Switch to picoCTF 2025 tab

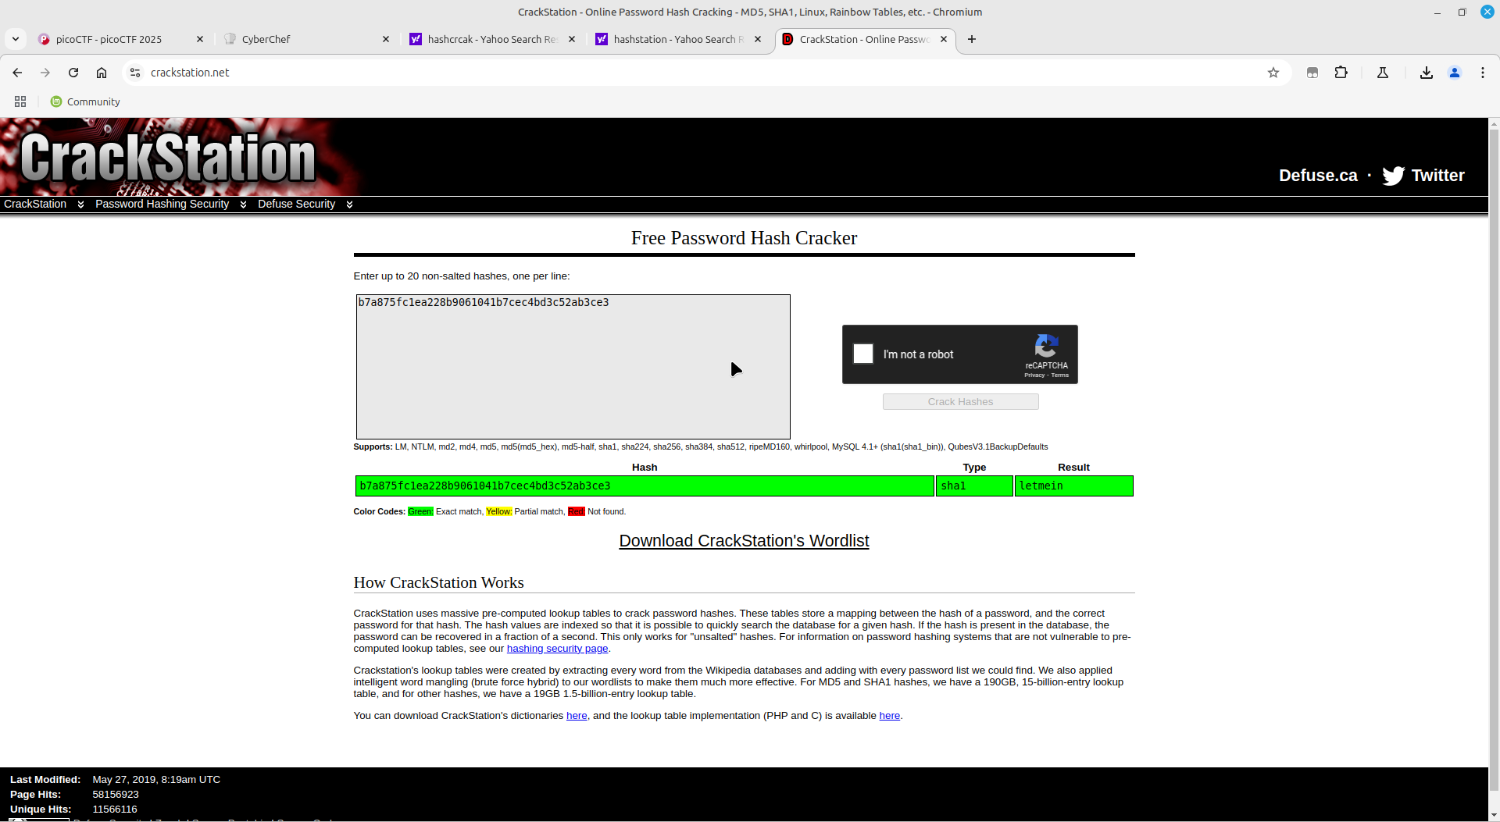click(x=117, y=39)
